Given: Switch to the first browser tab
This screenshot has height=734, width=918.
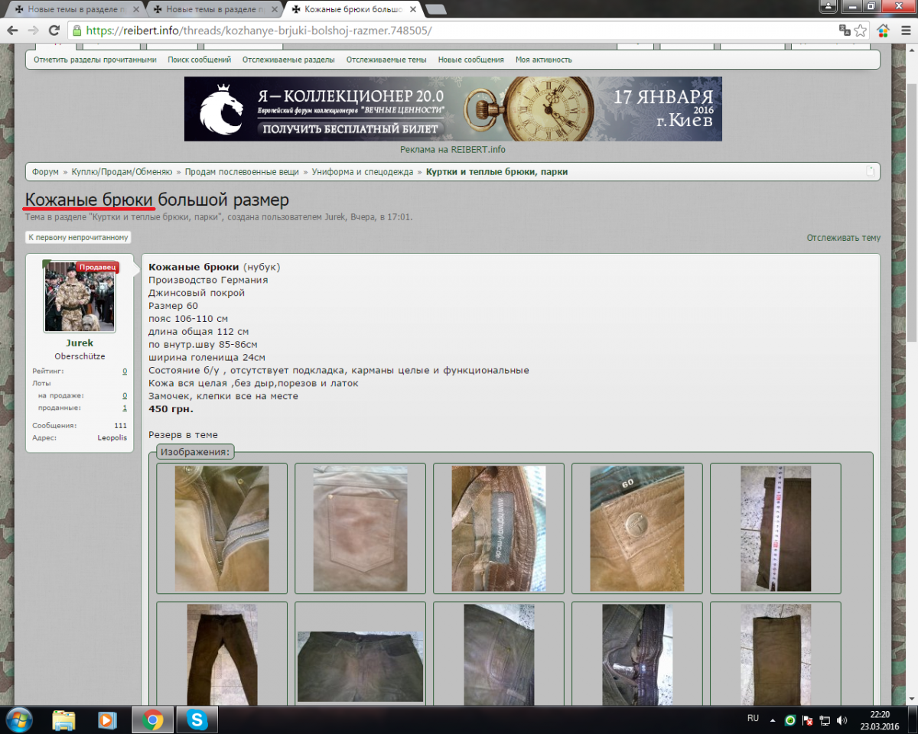Looking at the screenshot, I should pos(73,9).
